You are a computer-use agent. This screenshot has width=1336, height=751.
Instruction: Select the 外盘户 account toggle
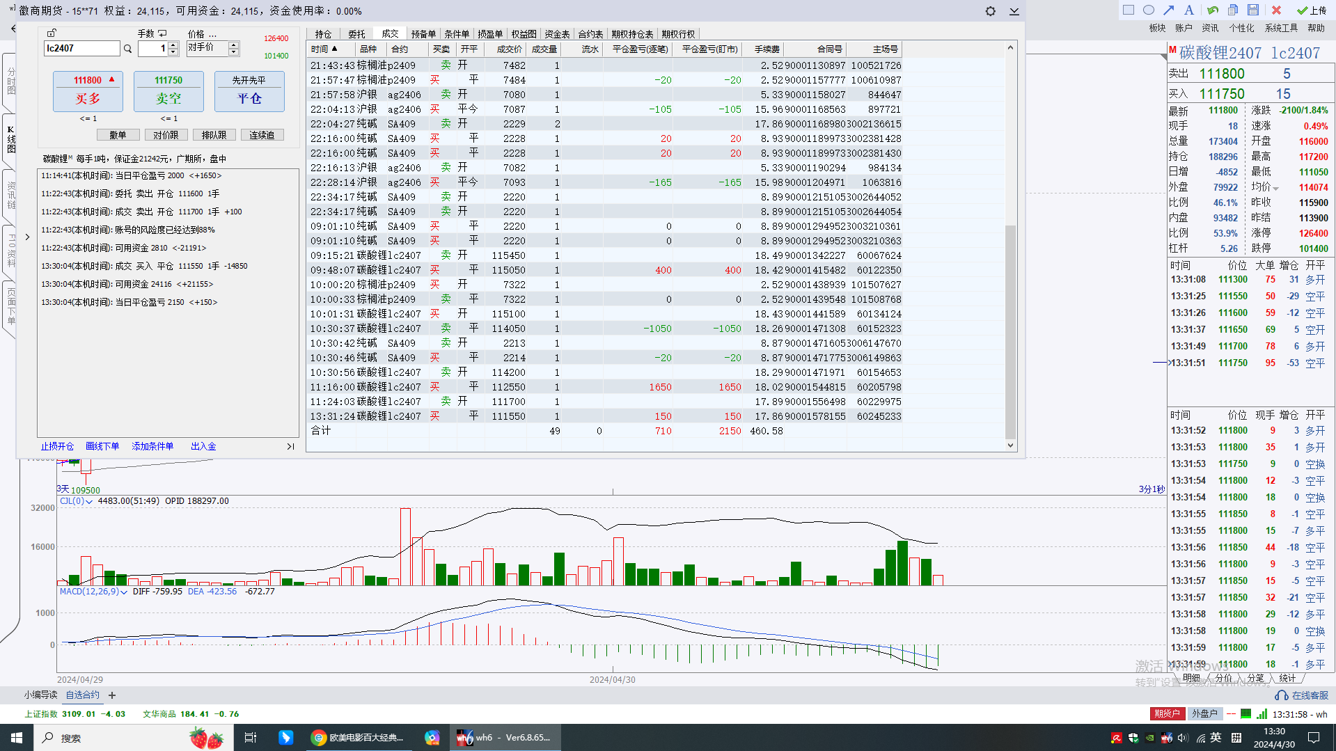click(x=1204, y=713)
